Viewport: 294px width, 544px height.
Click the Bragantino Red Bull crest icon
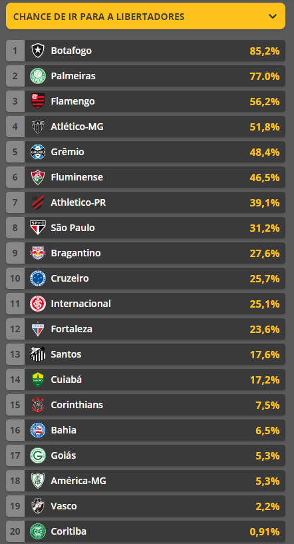click(x=38, y=253)
